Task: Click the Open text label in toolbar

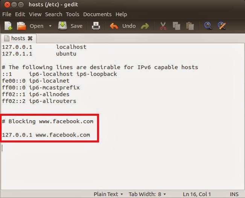Action: pyautogui.click(x=37, y=26)
